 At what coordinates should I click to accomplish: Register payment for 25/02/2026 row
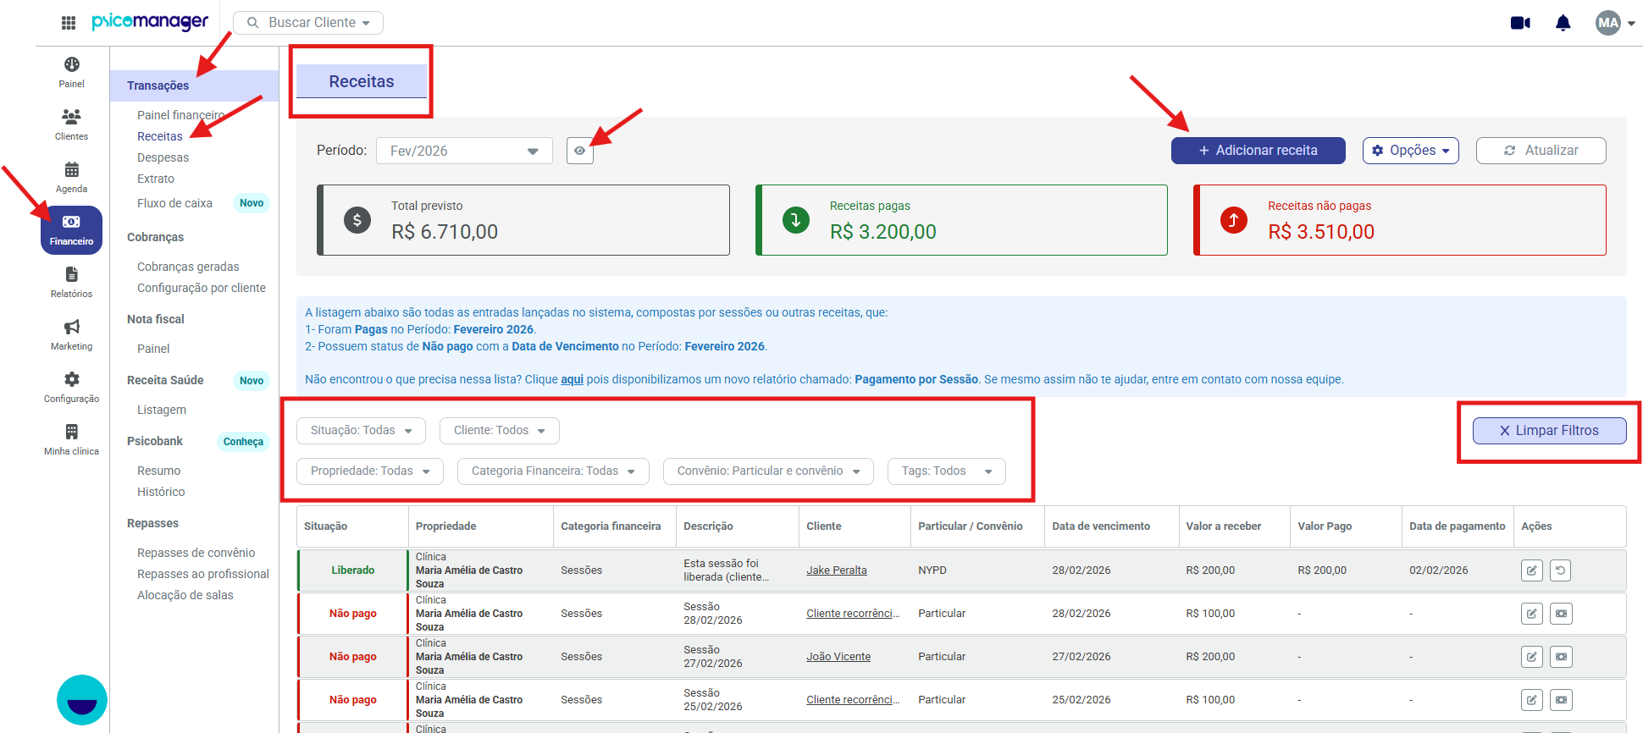(1561, 700)
